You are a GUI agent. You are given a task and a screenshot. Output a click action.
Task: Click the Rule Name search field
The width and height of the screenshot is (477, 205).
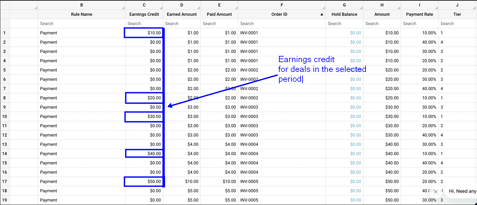tap(81, 24)
